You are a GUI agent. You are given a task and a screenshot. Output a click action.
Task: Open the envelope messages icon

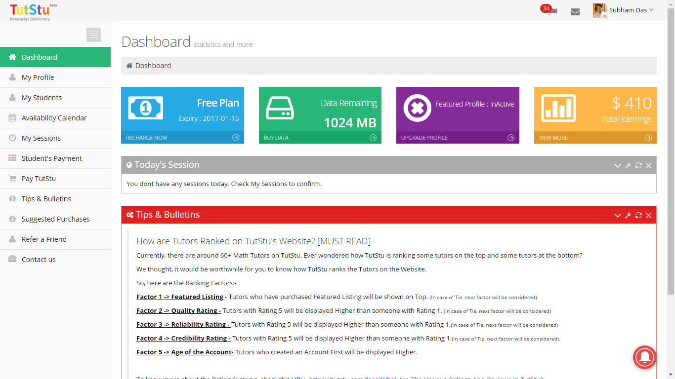point(575,11)
